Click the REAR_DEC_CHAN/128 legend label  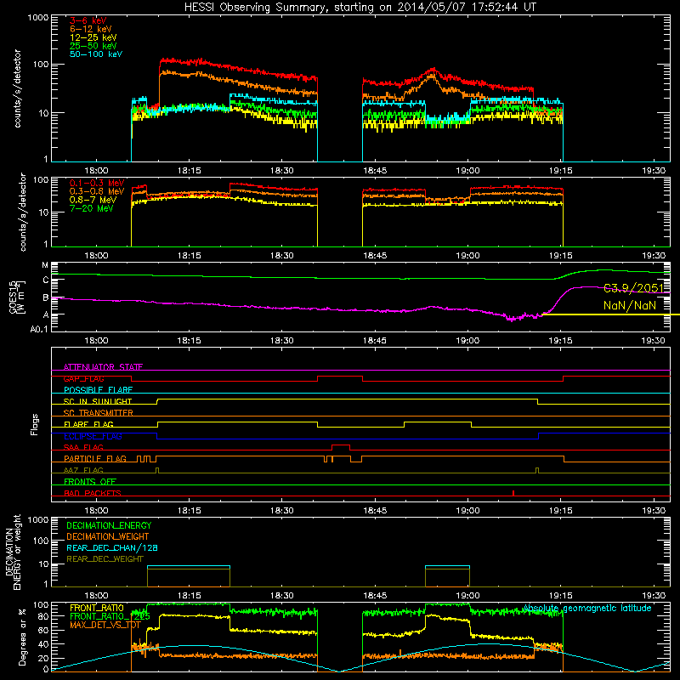click(x=112, y=548)
